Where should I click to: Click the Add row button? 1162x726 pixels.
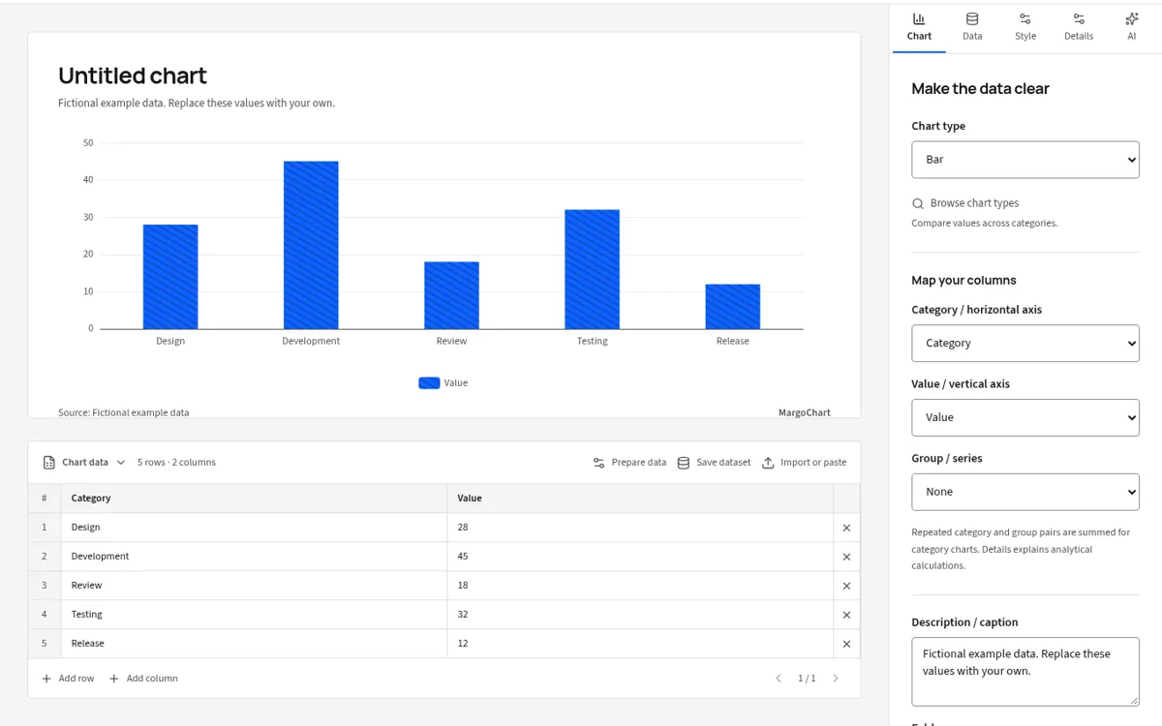coord(68,679)
